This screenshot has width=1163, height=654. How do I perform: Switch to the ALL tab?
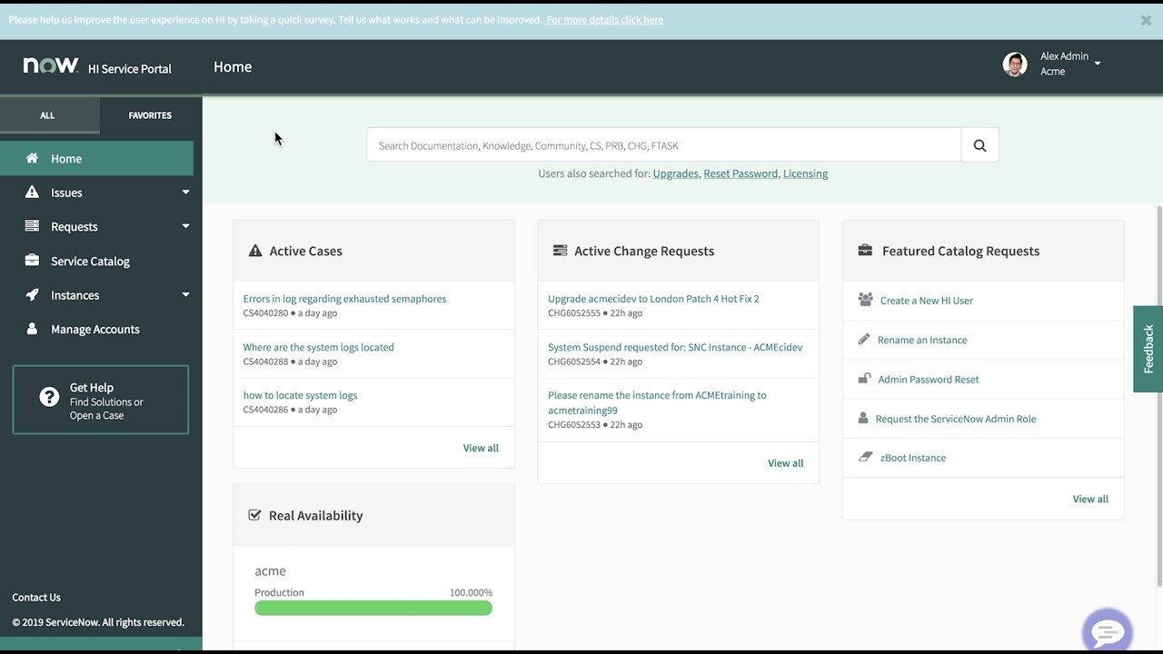tap(47, 115)
